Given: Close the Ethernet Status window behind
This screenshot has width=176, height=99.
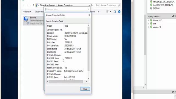Looking at the screenshot, I should click(x=88, y=9).
